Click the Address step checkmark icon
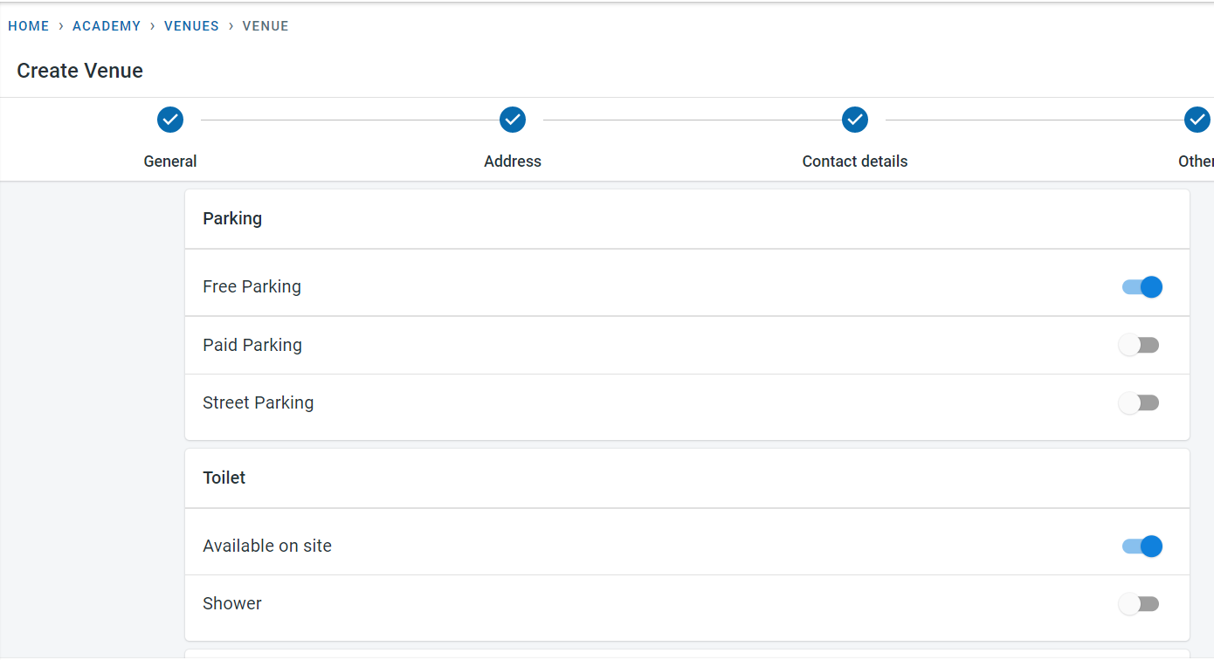Screen dimensions: 1214x660 tap(513, 120)
